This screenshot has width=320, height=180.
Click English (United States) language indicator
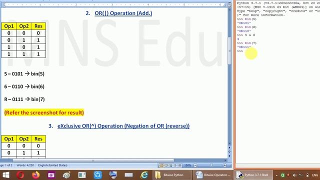52,165
